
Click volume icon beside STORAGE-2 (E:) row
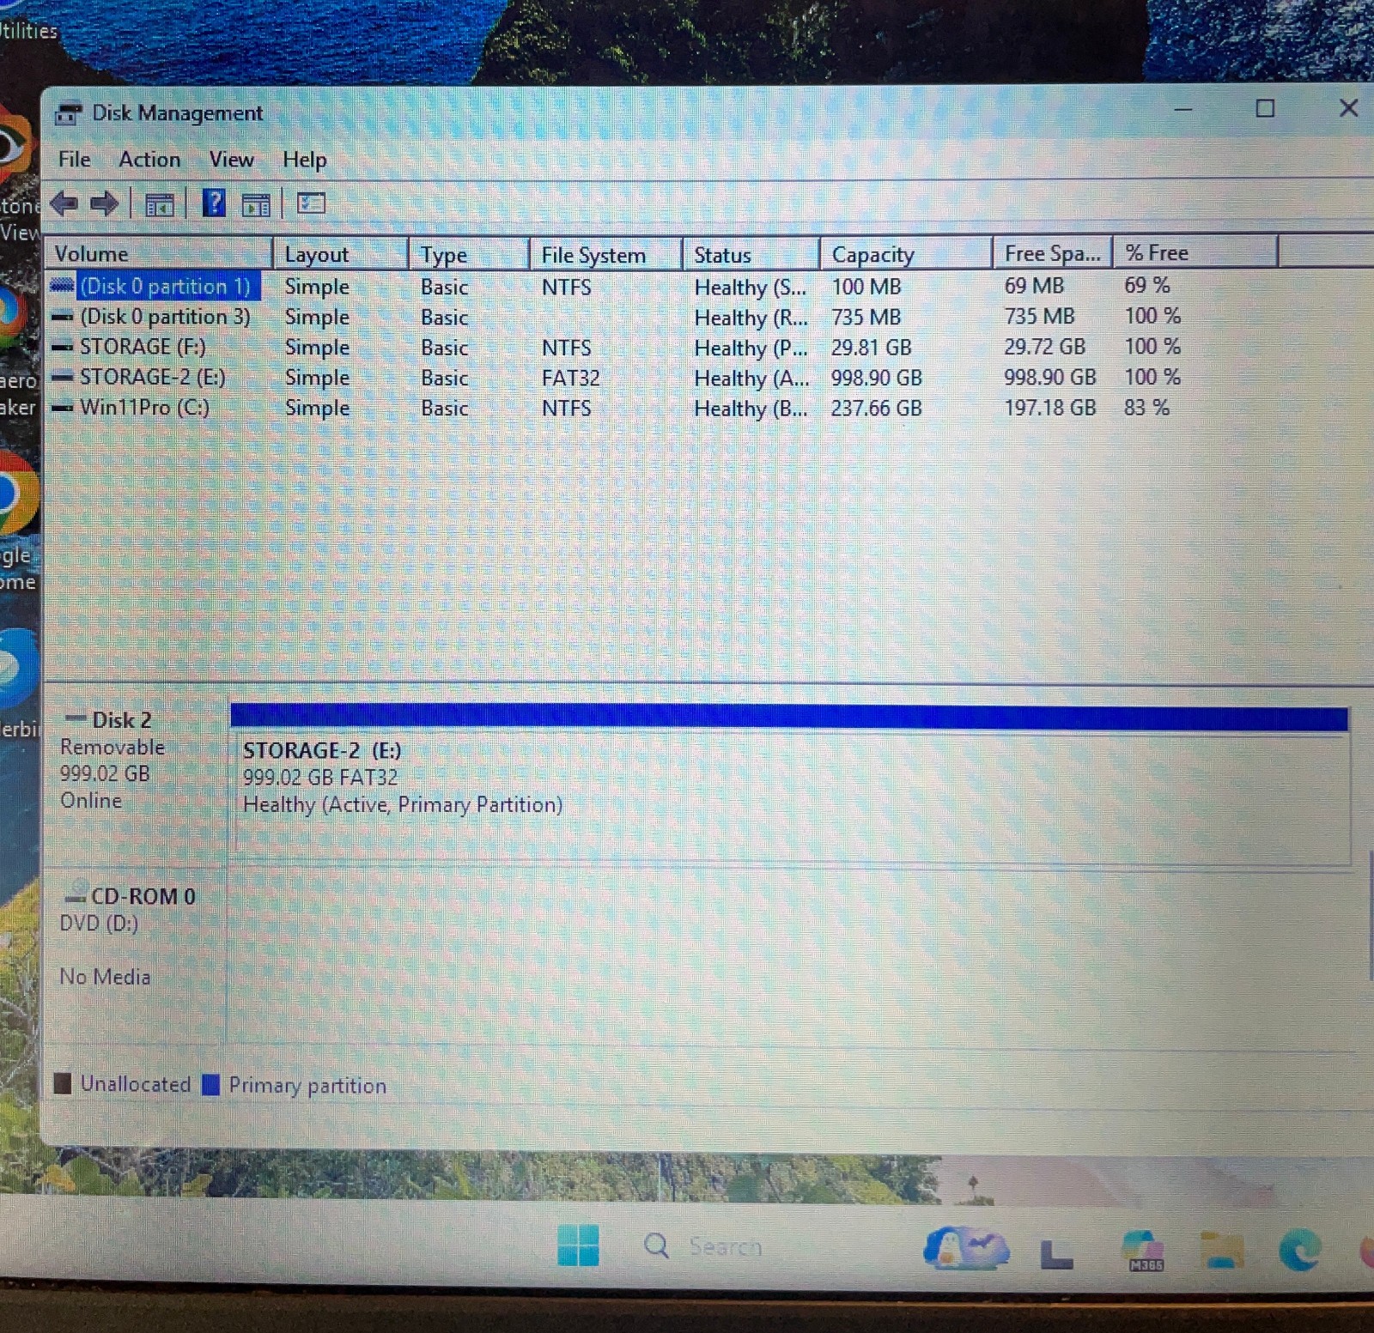(x=63, y=378)
